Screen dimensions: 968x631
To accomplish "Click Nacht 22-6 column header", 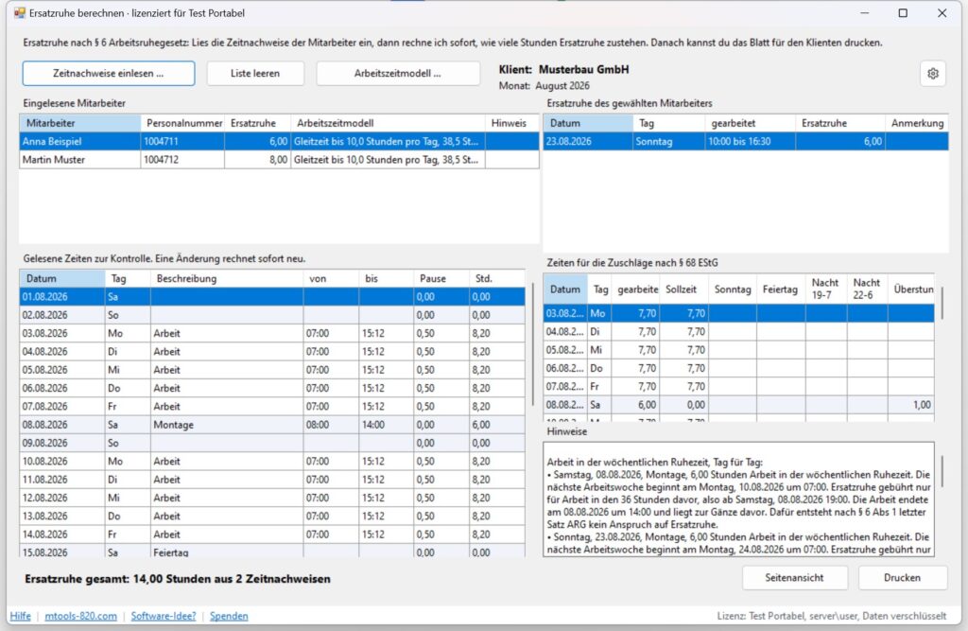I will click(x=867, y=289).
